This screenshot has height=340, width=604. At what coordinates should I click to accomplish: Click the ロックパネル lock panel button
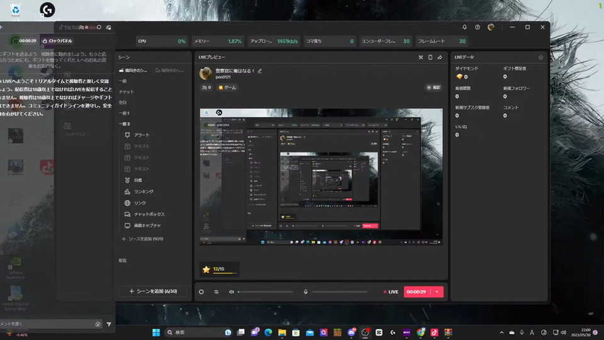pyautogui.click(x=57, y=41)
